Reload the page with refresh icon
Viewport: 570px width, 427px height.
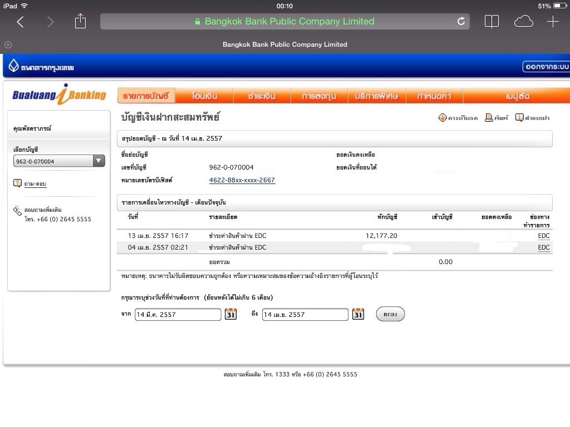pyautogui.click(x=461, y=21)
